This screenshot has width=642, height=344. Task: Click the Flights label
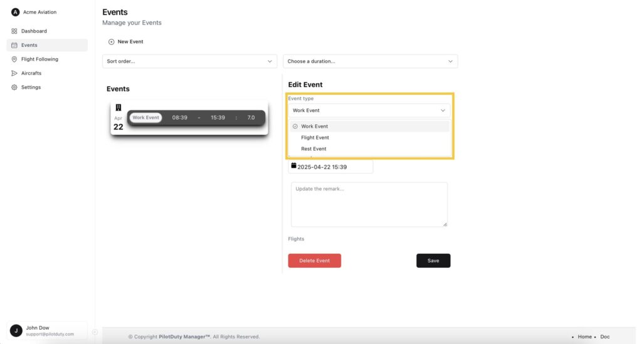point(296,239)
